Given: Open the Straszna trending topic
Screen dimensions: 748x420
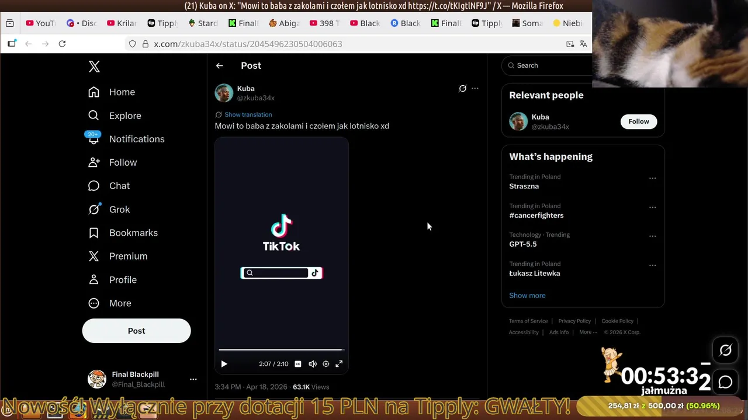Looking at the screenshot, I should 524,186.
